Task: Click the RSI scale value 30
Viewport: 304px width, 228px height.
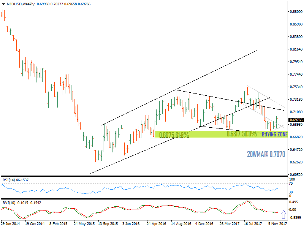Action: pos(291,192)
